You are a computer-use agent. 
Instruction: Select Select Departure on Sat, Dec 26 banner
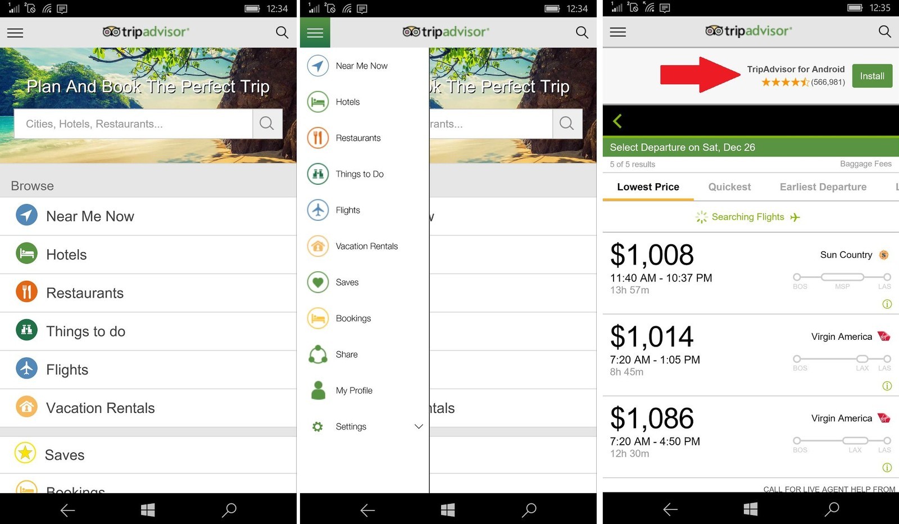coord(751,147)
